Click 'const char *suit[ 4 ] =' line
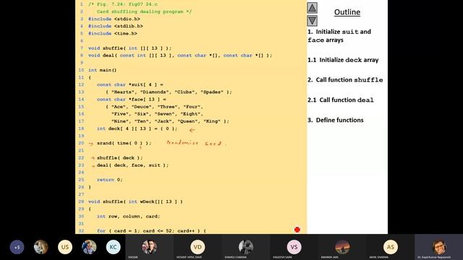The image size is (463, 260). tap(130, 85)
